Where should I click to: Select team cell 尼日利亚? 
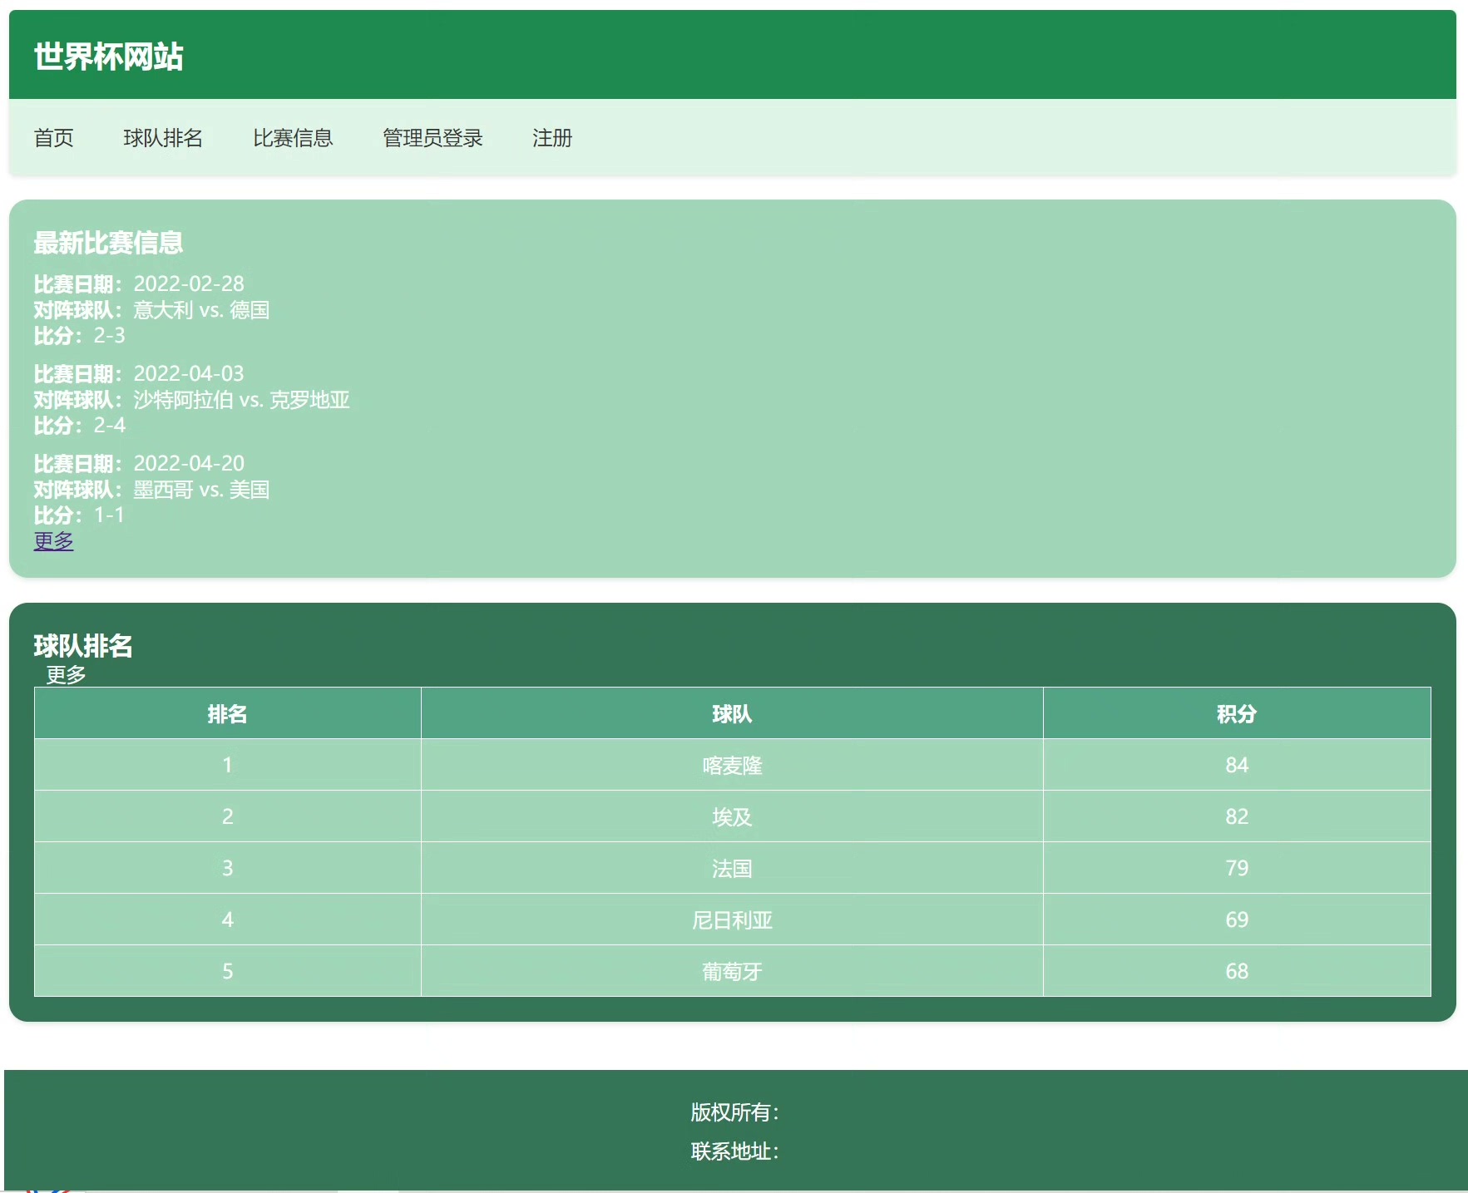732,919
